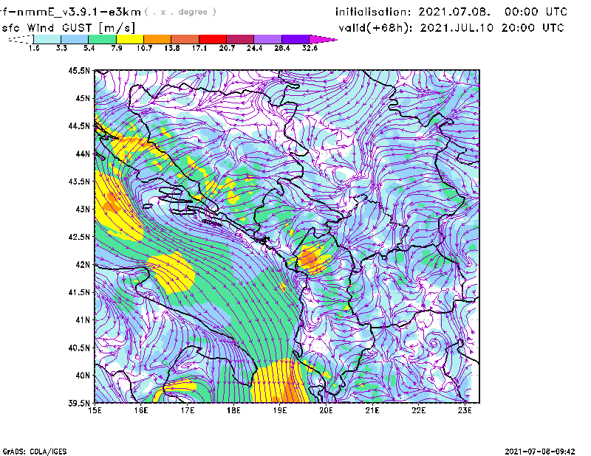Click latitude label '43.5N'
The width and height of the screenshot is (591, 456).
[79, 181]
